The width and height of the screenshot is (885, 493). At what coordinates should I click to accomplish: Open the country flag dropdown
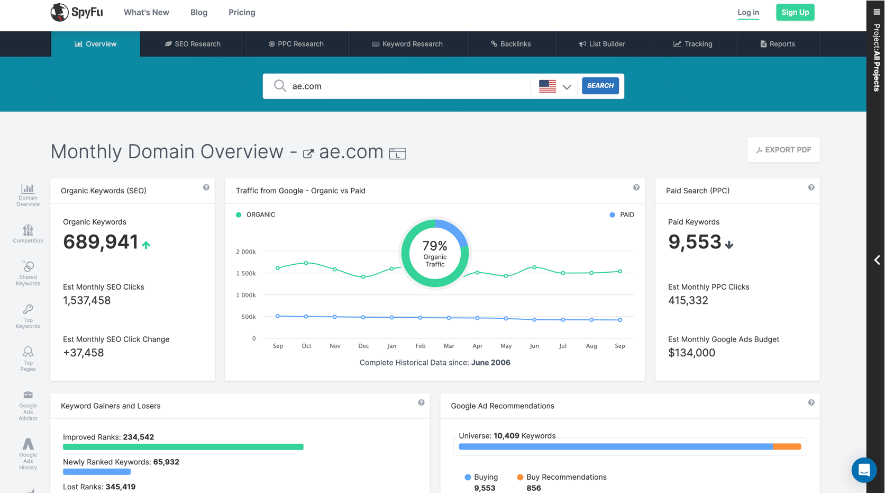pos(555,86)
